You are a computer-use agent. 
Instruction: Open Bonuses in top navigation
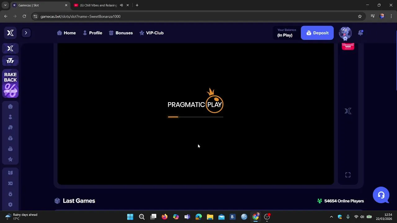coord(121,33)
